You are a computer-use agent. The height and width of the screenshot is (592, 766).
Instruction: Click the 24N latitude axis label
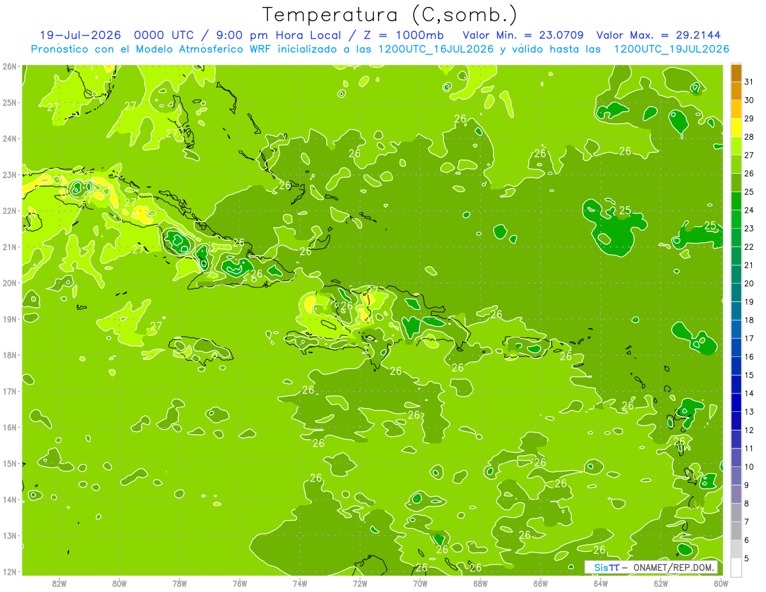(x=9, y=139)
